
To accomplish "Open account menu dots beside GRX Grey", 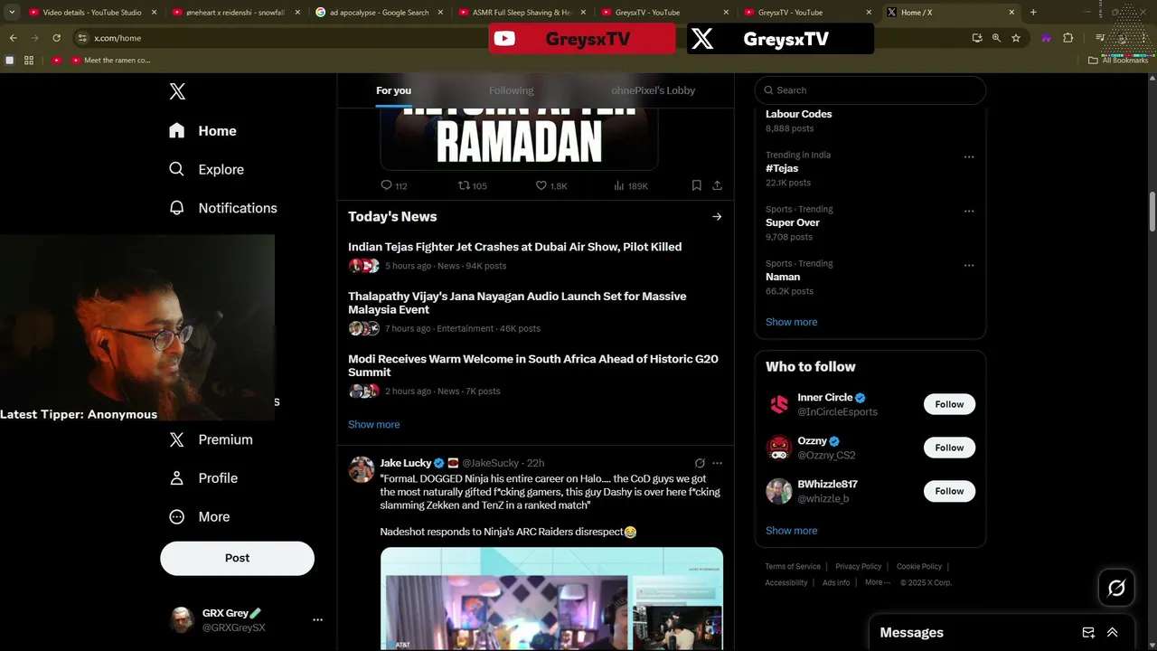I will coord(317,620).
